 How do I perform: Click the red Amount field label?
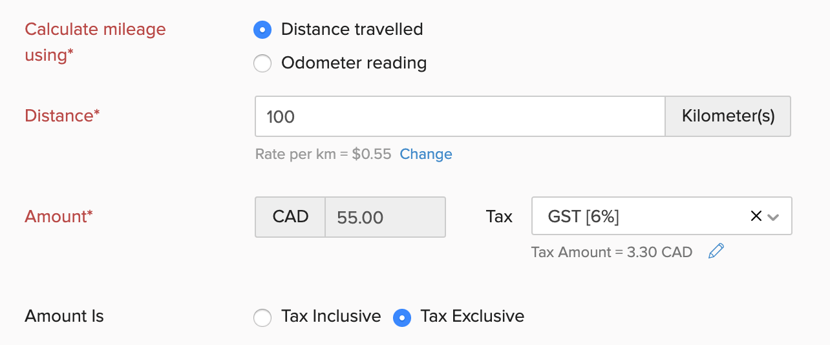tap(58, 216)
